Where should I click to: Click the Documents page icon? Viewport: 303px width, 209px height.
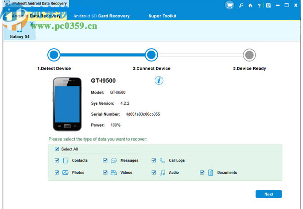(210, 172)
